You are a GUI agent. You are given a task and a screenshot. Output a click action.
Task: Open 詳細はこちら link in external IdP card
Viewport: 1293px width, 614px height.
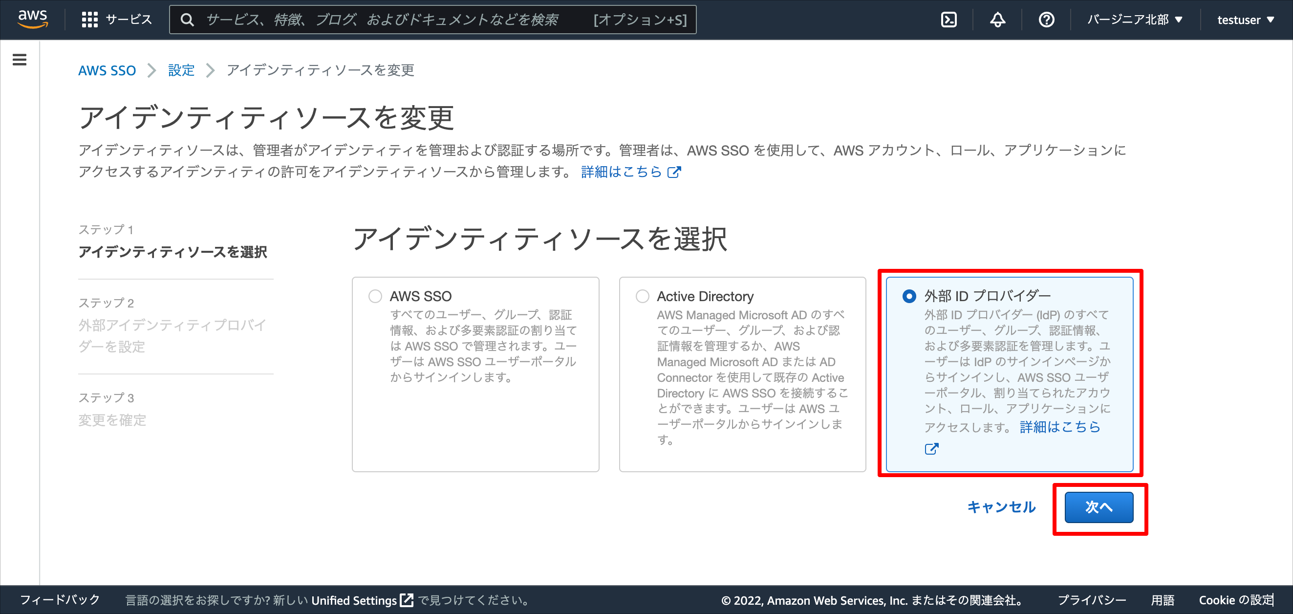coord(1060,427)
